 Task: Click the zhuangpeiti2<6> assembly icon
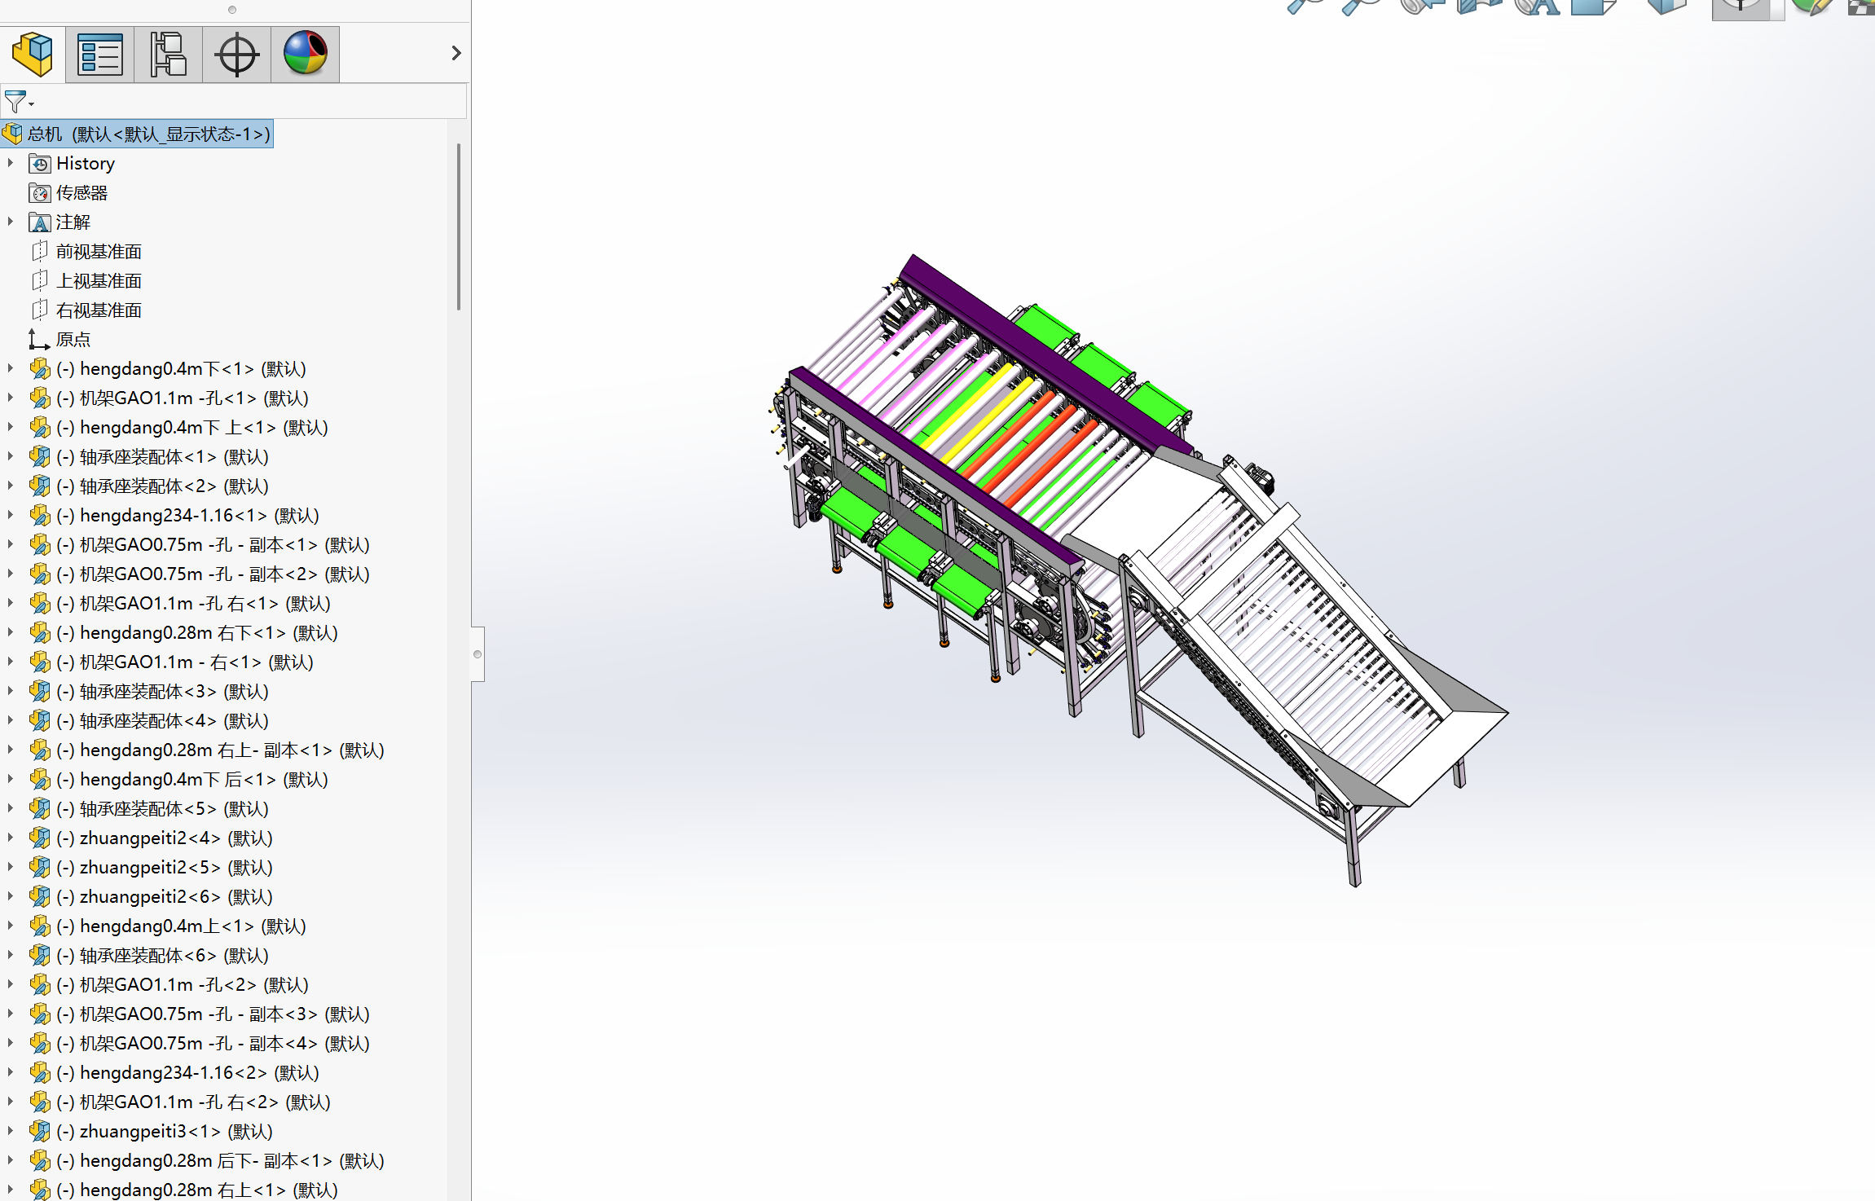[x=40, y=897]
